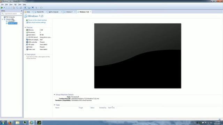Click the revert snapshot toolbar icon

tap(17, 8)
